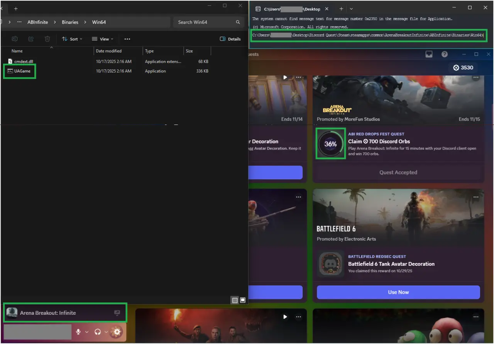Open Battlefield 6 Tank Avatar Decoration title
494x344 pixels.
[391, 264]
